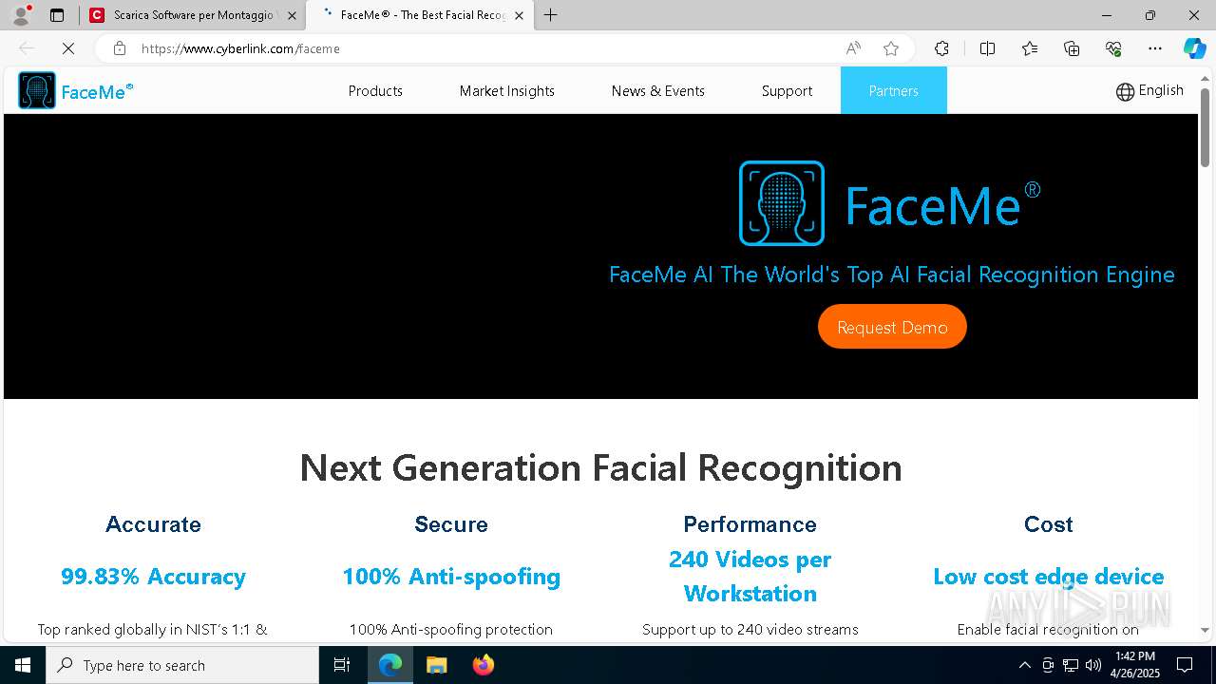Open the volume control tray icon
Viewport: 1216px width, 684px height.
[x=1093, y=665]
